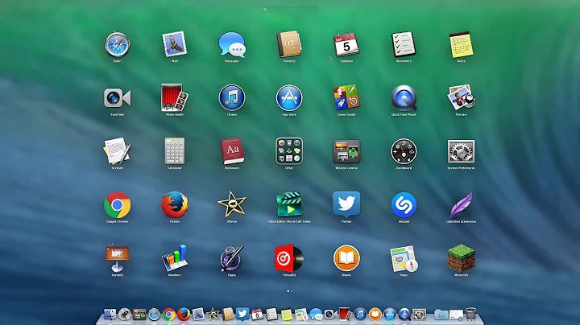Viewport: 580px width, 325px height.
Task: Launch Google Chrome from the Launchpad grid
Action: 118,205
